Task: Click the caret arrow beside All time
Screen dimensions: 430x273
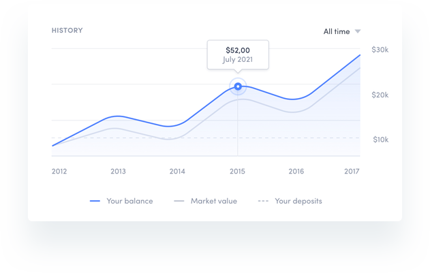Action: pyautogui.click(x=358, y=31)
